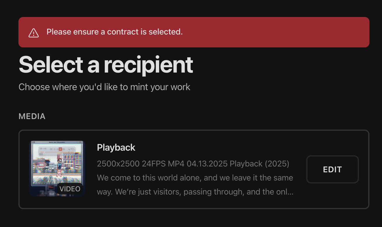Select the "Please ensure a contract is selected." message

coord(115,32)
